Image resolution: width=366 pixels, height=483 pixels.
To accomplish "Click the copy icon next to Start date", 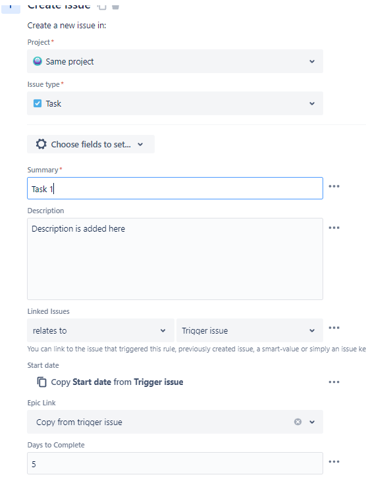I will click(41, 382).
